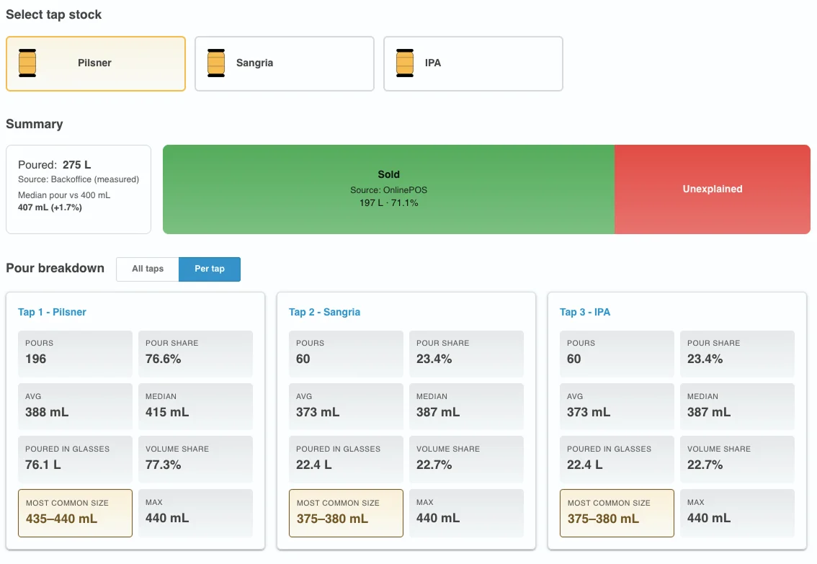Click the IPA keg icon
The width and height of the screenshot is (817, 564).
[x=404, y=63]
